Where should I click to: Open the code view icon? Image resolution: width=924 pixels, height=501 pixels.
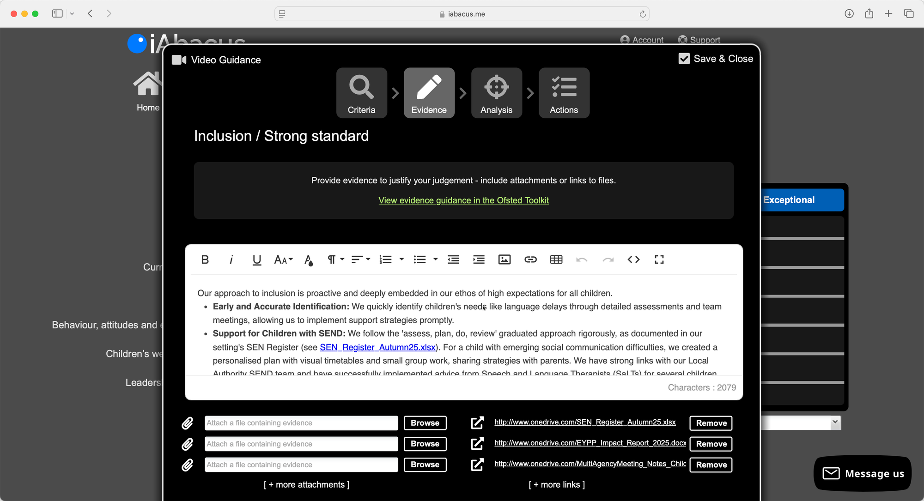point(633,260)
